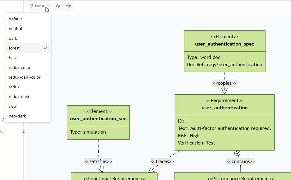Select the user_authentication requirement title
This screenshot has width=291, height=180.
(x=225, y=108)
